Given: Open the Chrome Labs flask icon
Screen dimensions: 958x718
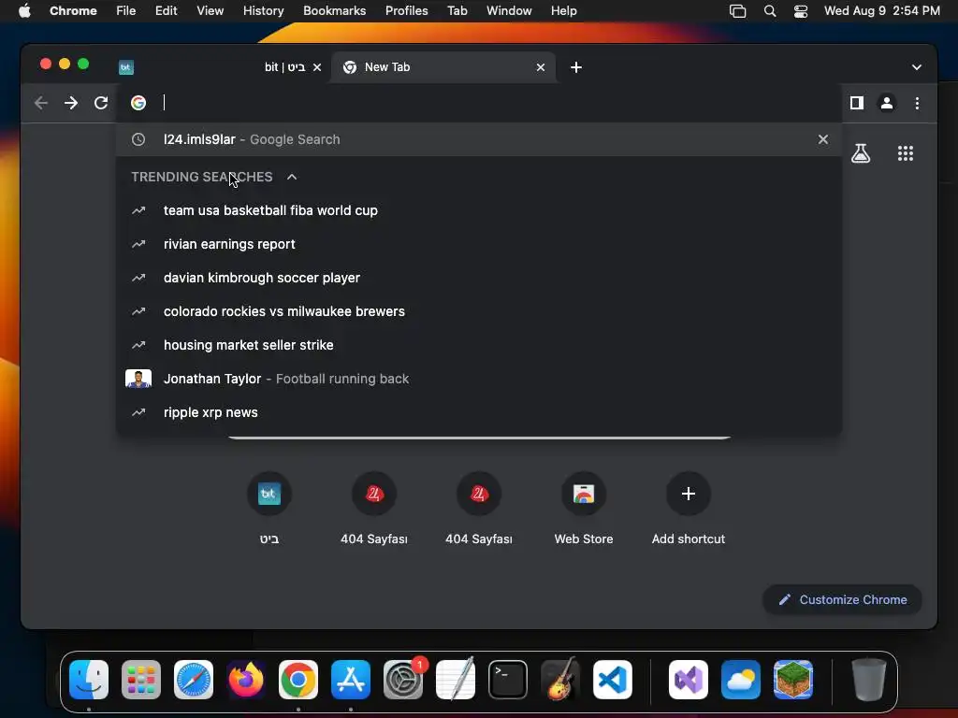Looking at the screenshot, I should [x=861, y=153].
